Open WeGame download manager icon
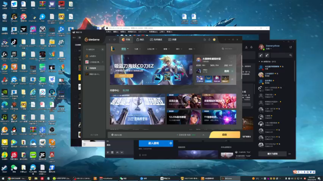This screenshot has width=323, height=181. [209, 39]
